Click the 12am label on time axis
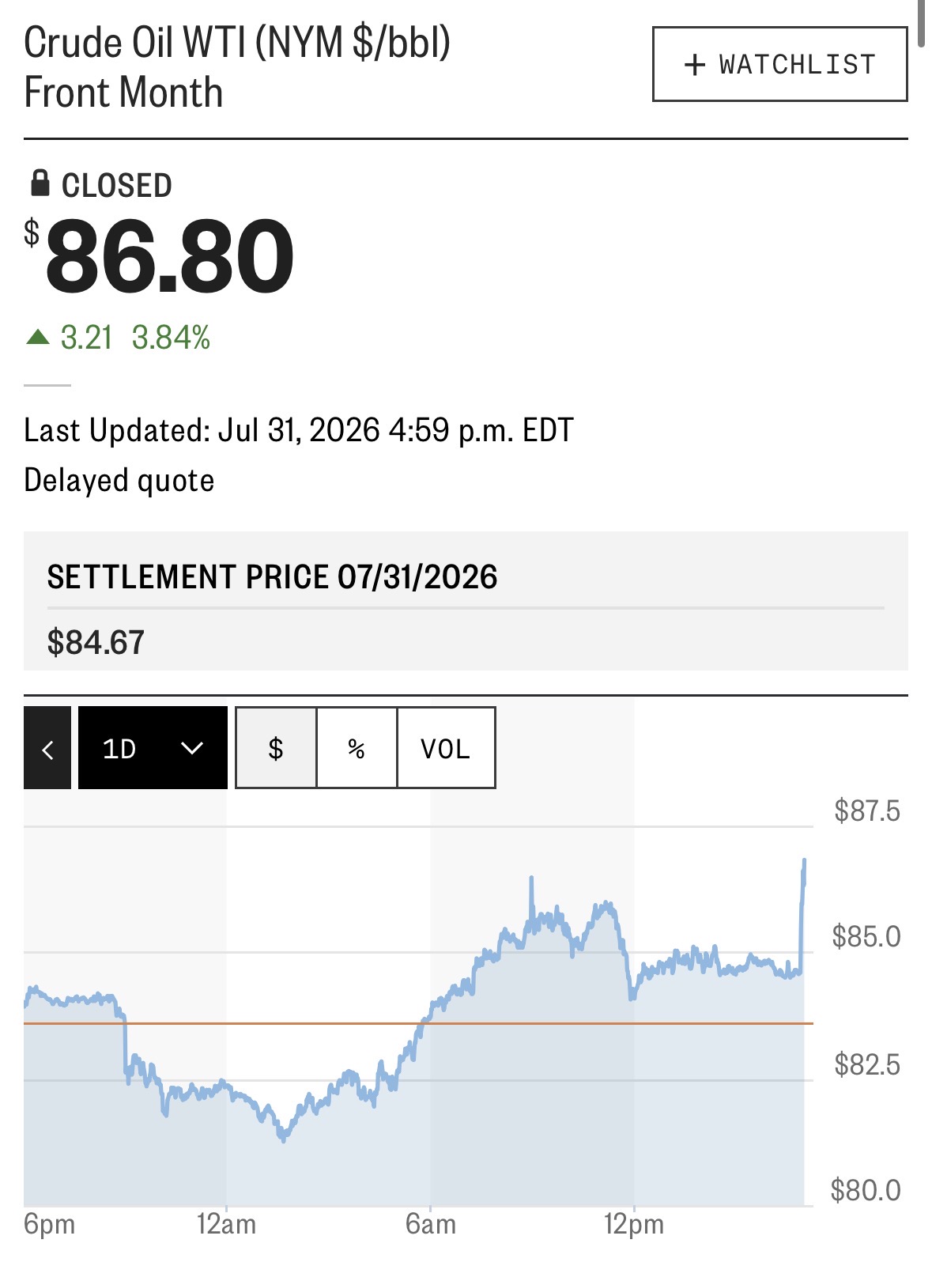The image size is (932, 1281). point(226,1225)
